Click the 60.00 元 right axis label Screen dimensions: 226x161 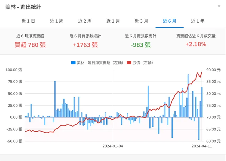[x=213, y=141]
